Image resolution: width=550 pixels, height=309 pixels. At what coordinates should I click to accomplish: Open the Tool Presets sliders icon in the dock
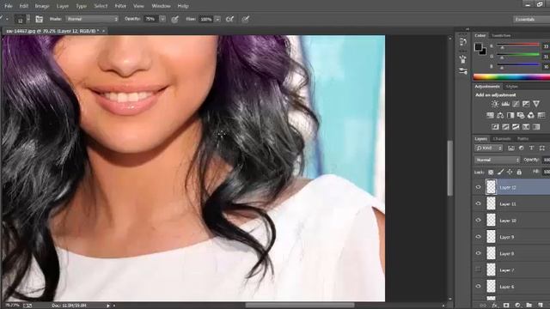click(x=463, y=71)
